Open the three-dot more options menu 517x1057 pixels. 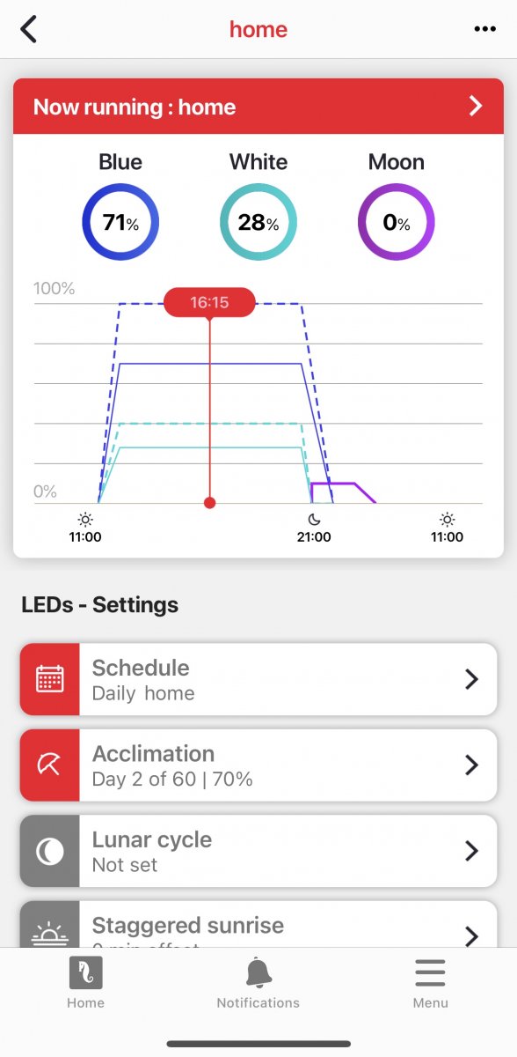484,29
